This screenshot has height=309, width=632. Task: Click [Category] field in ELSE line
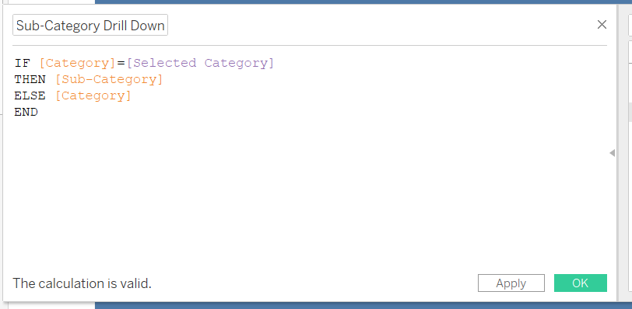(93, 96)
